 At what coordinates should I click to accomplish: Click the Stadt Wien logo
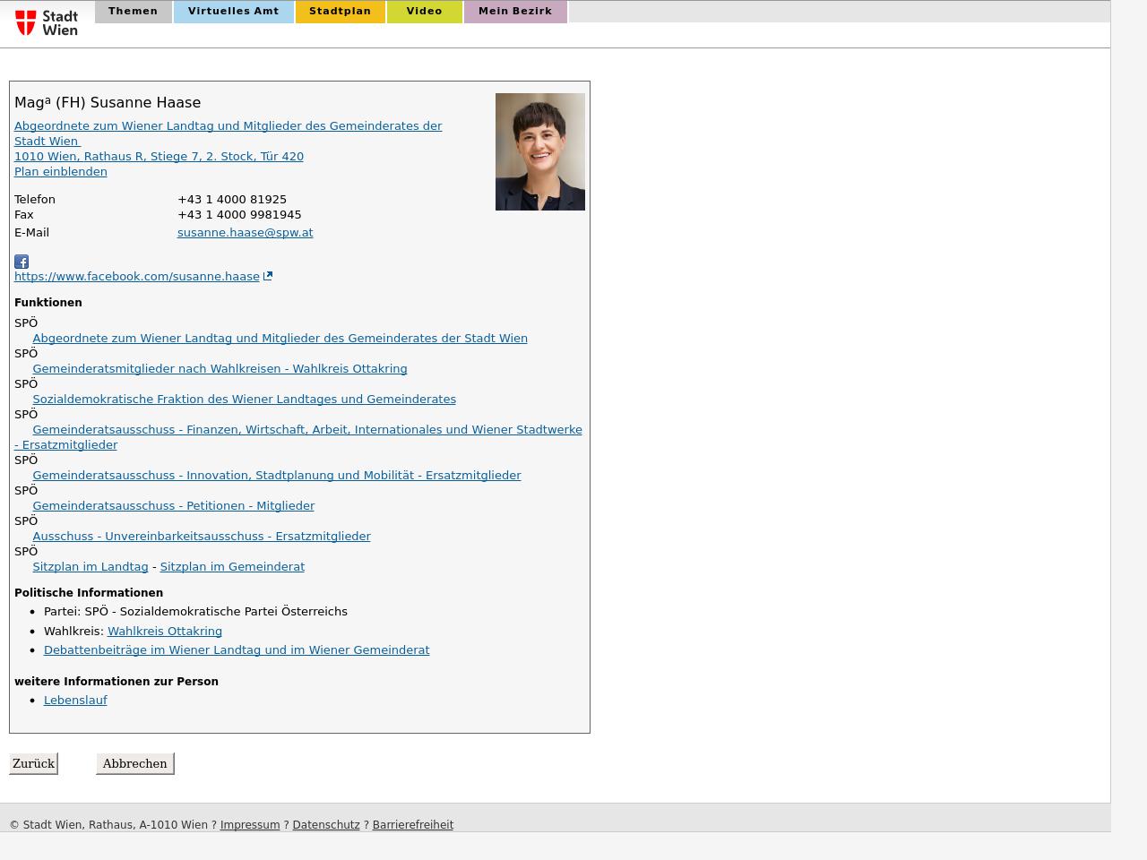pos(47,22)
